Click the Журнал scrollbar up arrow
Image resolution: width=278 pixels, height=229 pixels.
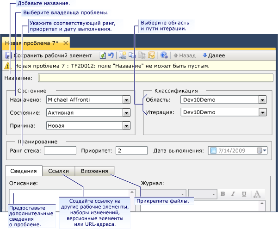262,203
